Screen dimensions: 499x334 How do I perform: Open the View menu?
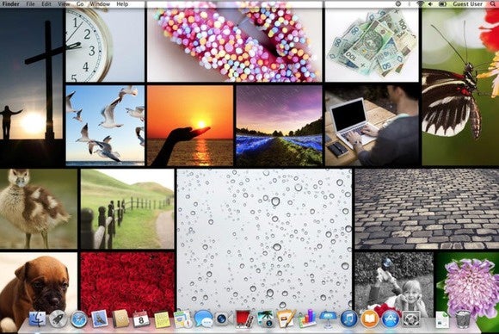point(64,4)
